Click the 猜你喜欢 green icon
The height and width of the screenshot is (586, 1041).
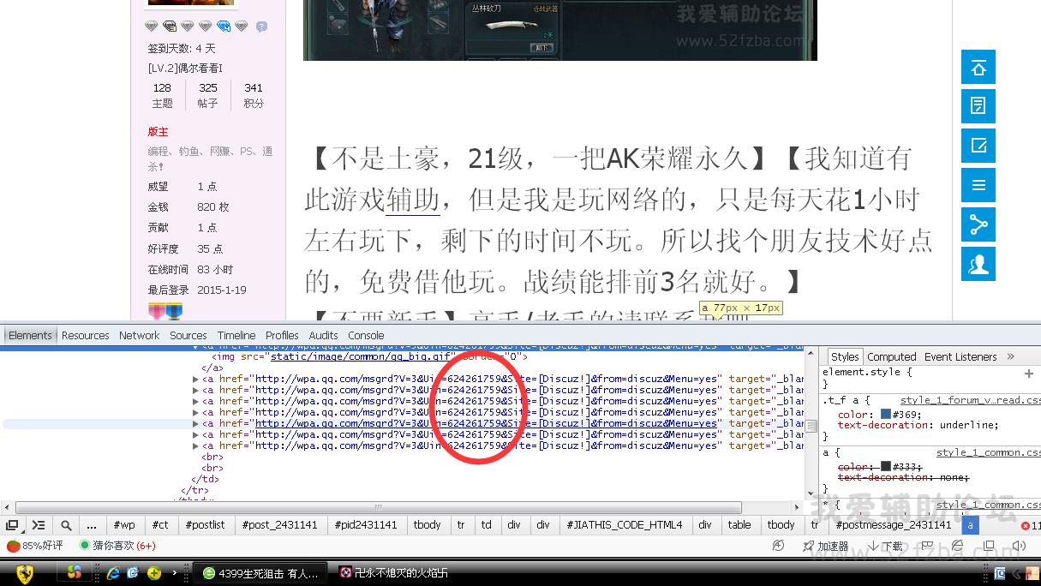(85, 545)
